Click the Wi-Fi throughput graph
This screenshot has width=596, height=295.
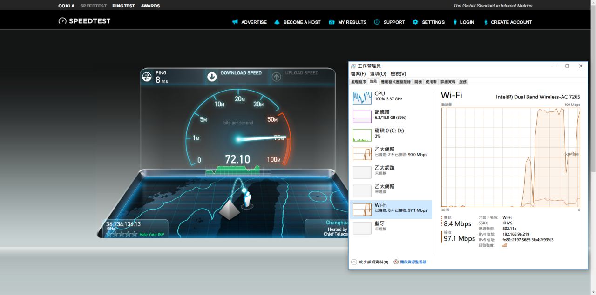tap(511, 157)
